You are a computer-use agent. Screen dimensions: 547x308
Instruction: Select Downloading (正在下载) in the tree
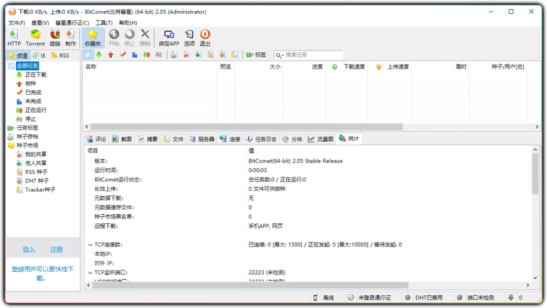click(36, 75)
